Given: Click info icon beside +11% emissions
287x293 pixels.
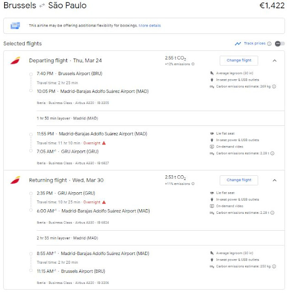Looking at the screenshot, I should click(193, 184).
